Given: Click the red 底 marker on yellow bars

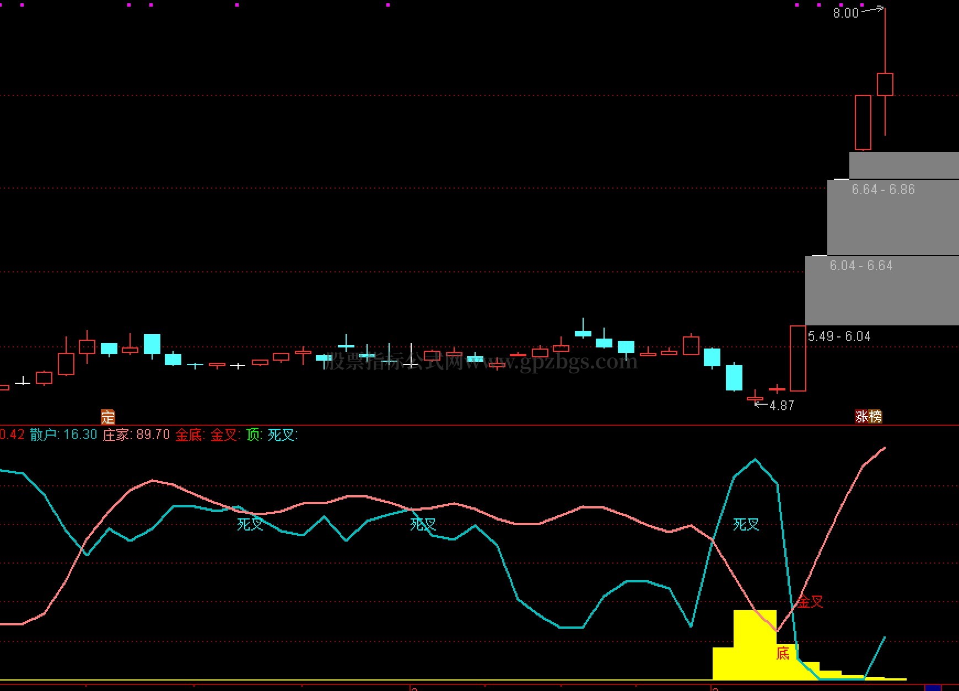Looking at the screenshot, I should tap(783, 653).
